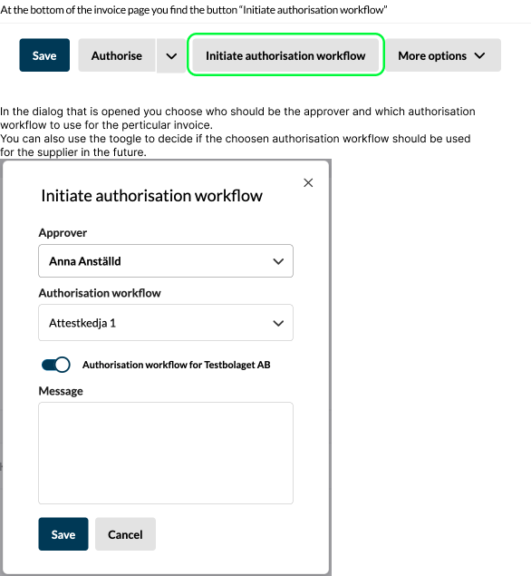The height and width of the screenshot is (576, 531).
Task: Click the highlighted Initiate authorisation workflow button
Action: 285,55
